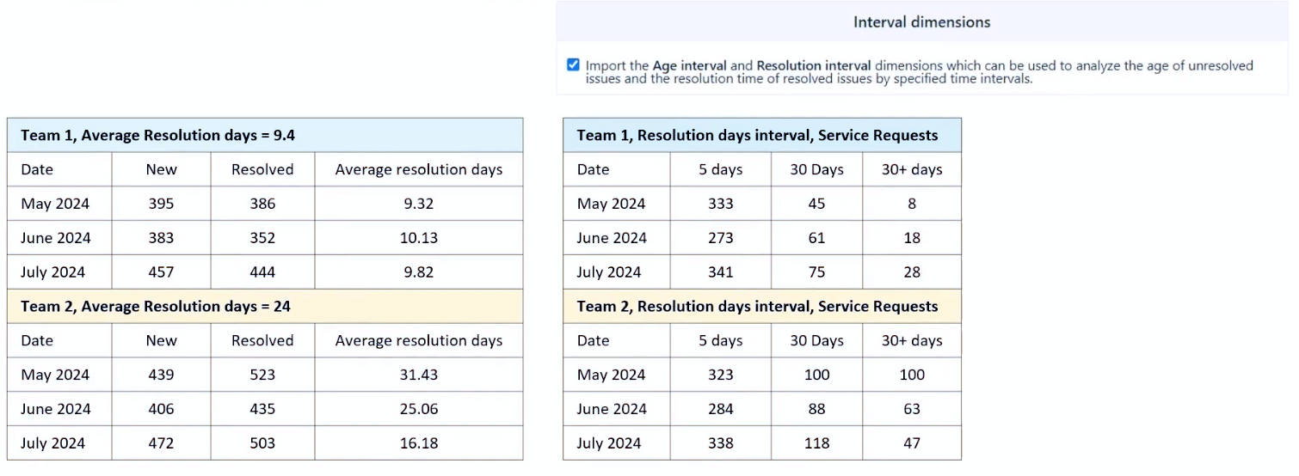Viewport: 1299px width, 476px height.
Task: Click the 16.18 average resolution cell
Action: click(x=419, y=443)
